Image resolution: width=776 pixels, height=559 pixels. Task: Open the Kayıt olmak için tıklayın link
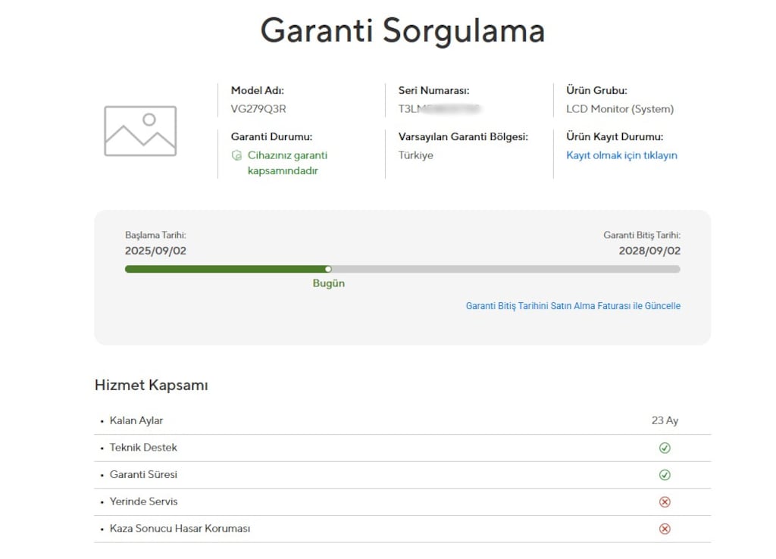click(621, 155)
